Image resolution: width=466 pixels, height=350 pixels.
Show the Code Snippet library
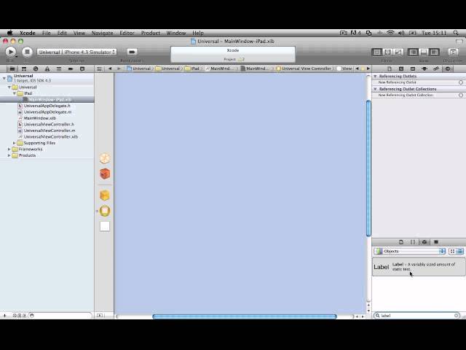coord(413,242)
